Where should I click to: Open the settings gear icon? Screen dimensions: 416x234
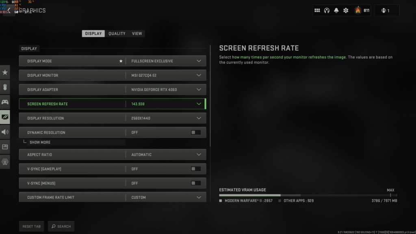click(346, 10)
